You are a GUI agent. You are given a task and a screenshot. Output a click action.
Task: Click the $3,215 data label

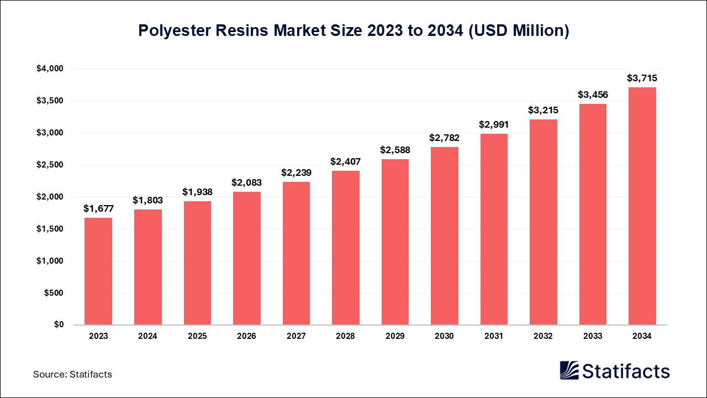(x=544, y=110)
